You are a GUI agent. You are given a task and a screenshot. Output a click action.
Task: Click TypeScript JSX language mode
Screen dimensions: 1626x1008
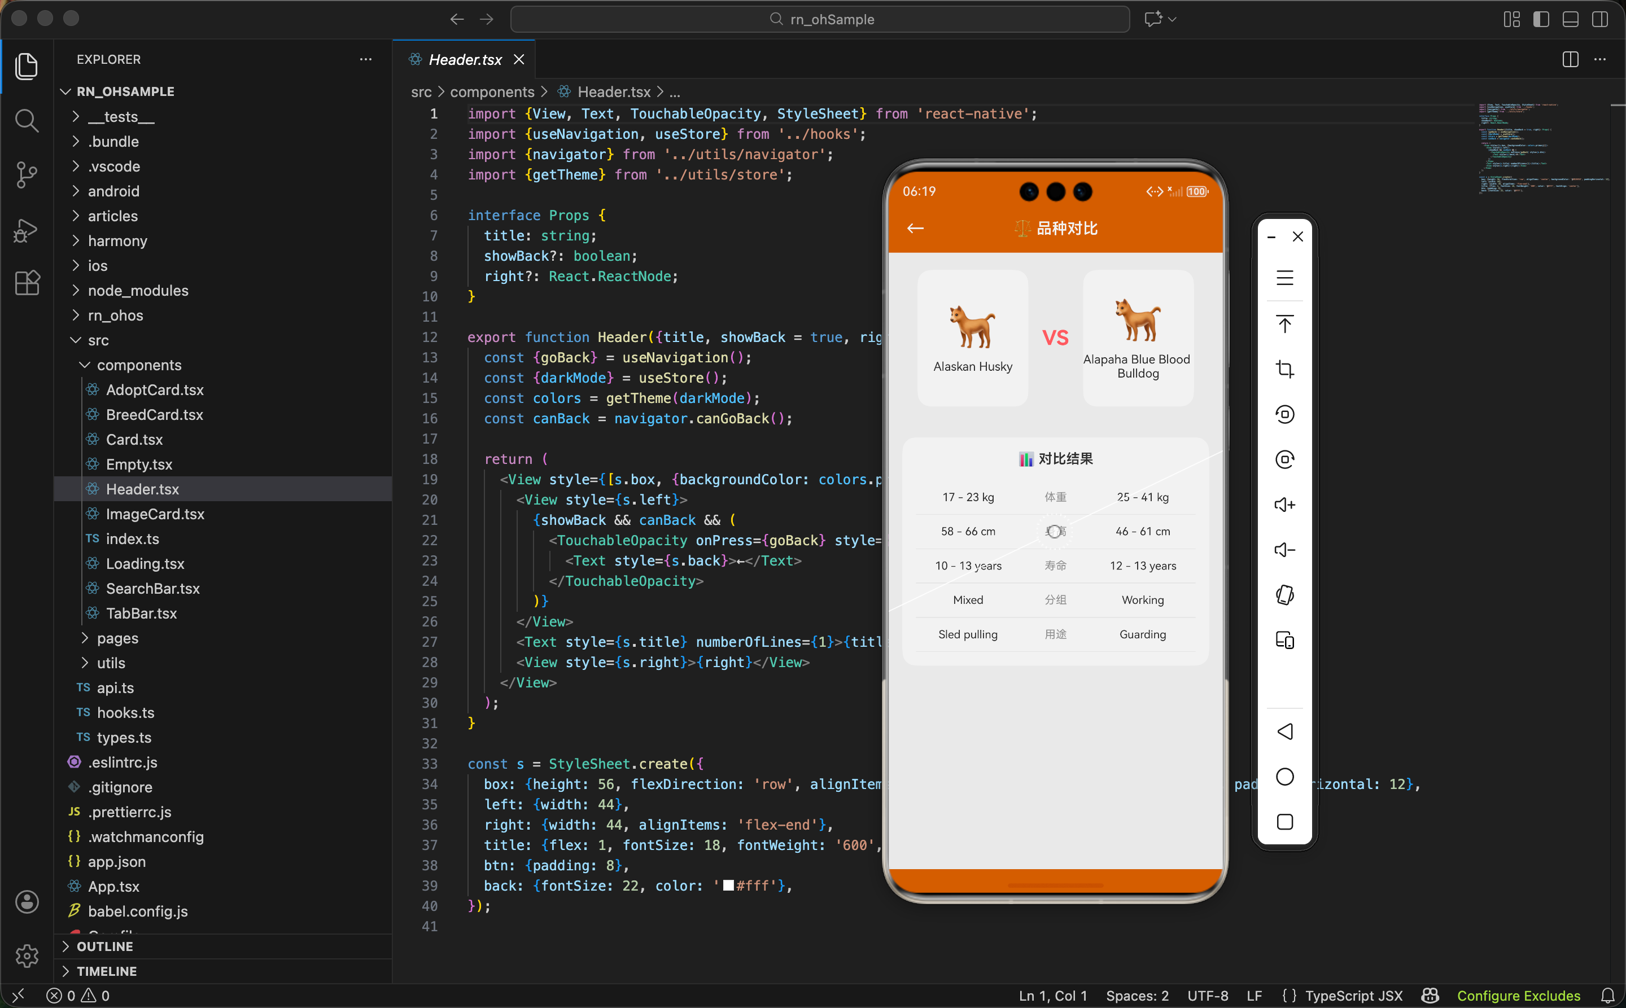(1353, 996)
